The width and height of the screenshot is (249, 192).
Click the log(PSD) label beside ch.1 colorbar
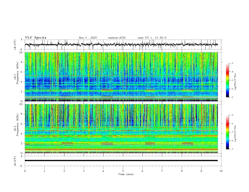[236, 80]
